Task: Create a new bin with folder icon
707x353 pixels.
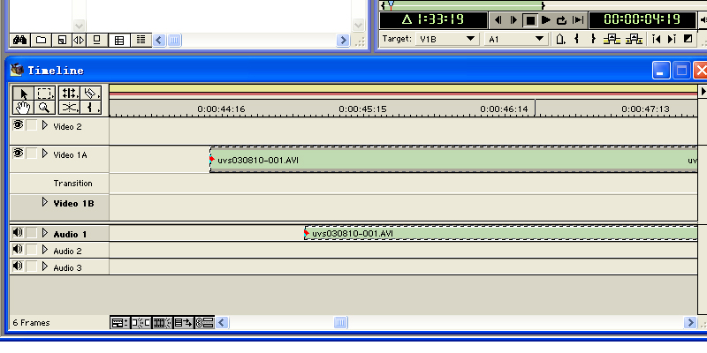Action: (41, 40)
